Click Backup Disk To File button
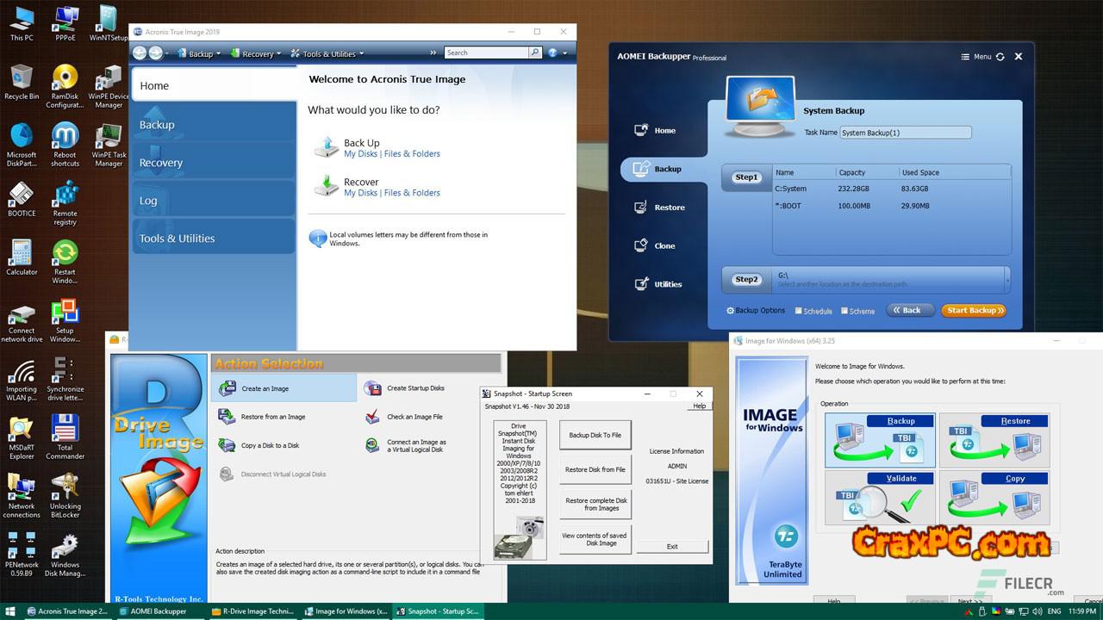 pos(595,435)
